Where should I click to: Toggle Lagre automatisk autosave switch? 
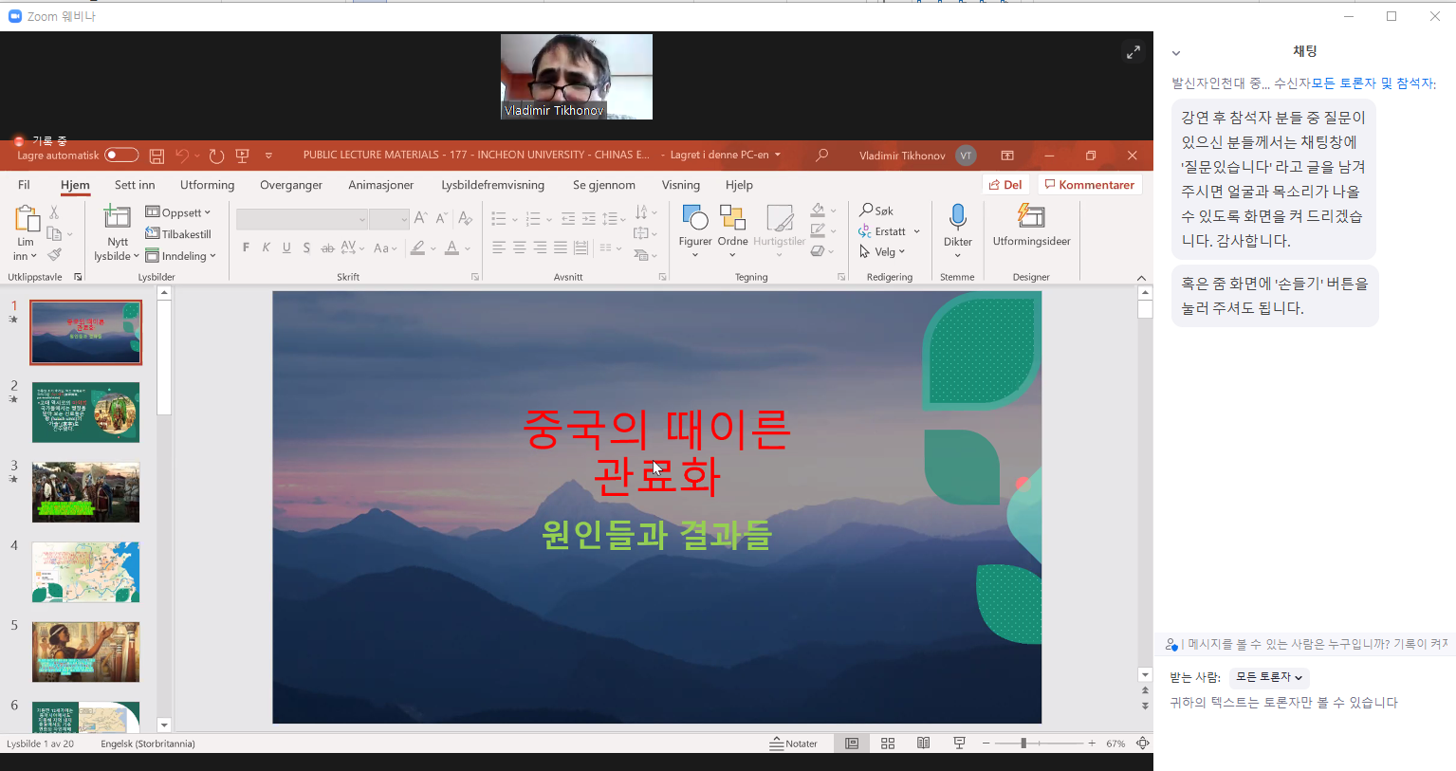point(121,155)
